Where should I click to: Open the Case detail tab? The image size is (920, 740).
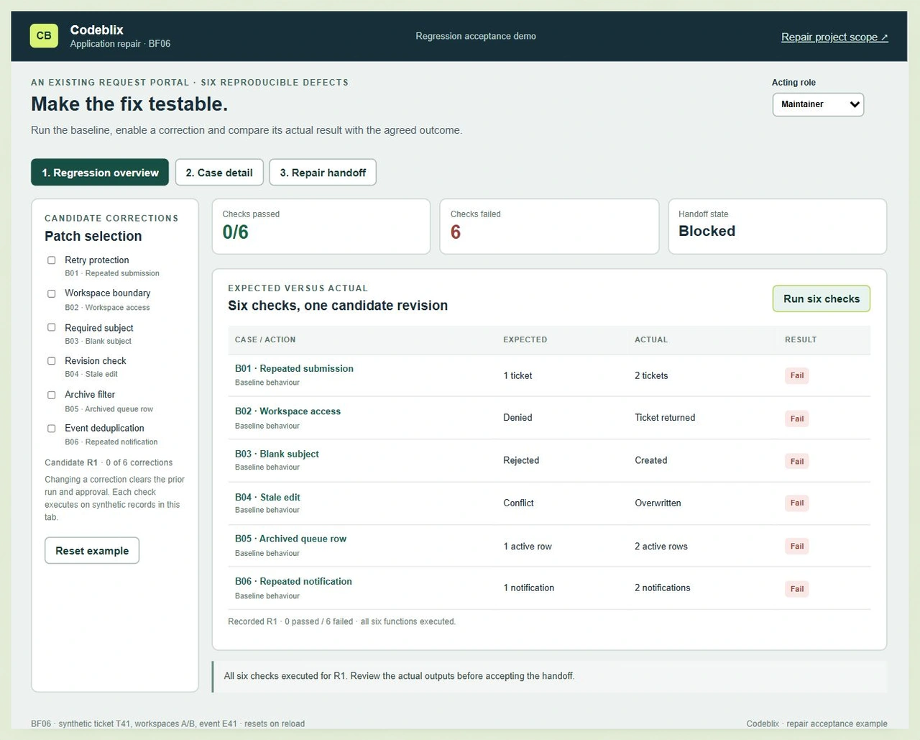(219, 173)
